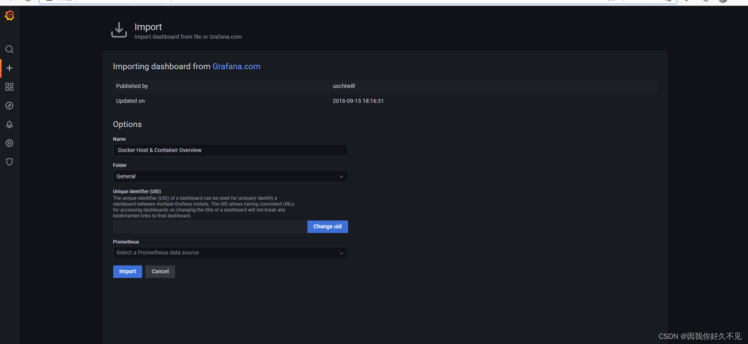Open the Folder dropdown showing General
Viewport: 748px width, 344px height.
coord(230,176)
